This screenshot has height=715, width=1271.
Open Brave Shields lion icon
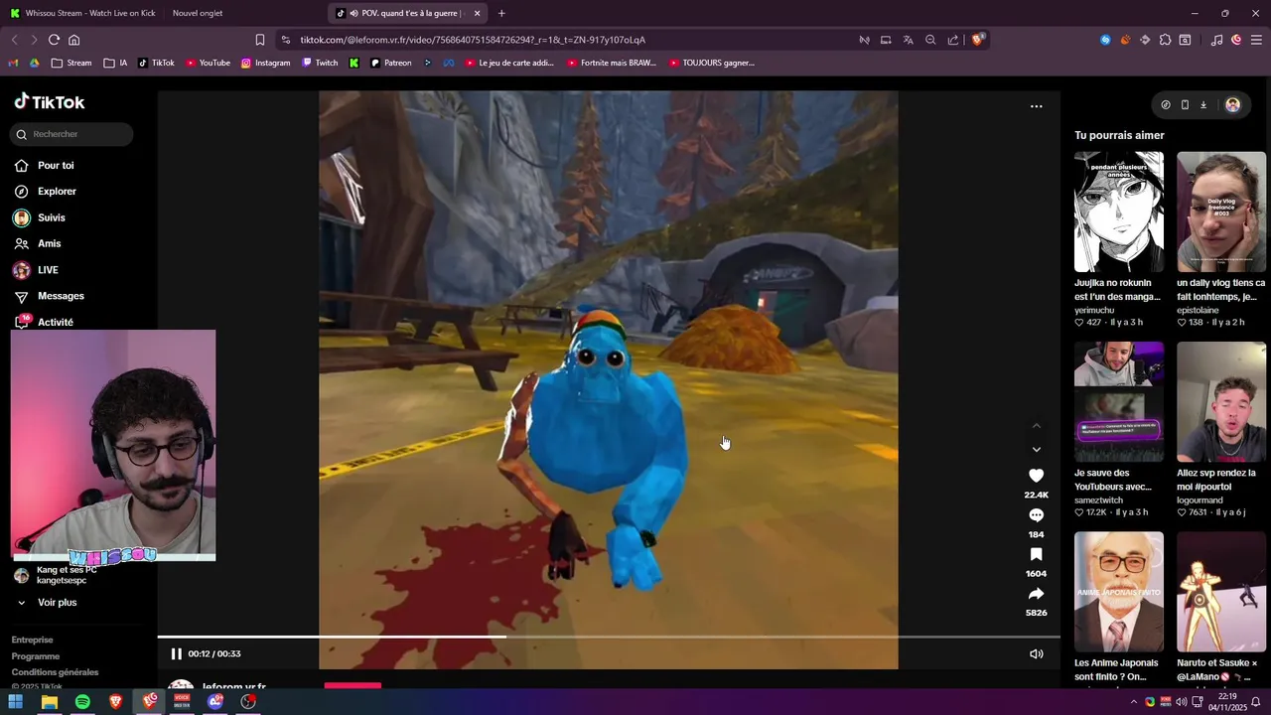pyautogui.click(x=978, y=40)
